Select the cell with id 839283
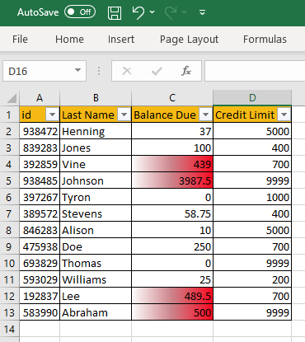 click(x=40, y=148)
